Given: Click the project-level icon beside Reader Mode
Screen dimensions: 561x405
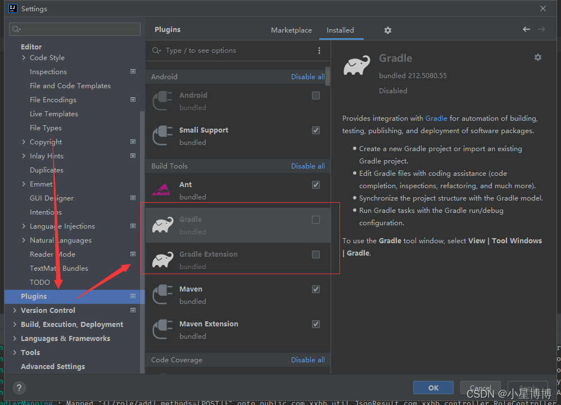Looking at the screenshot, I should coord(133,254).
